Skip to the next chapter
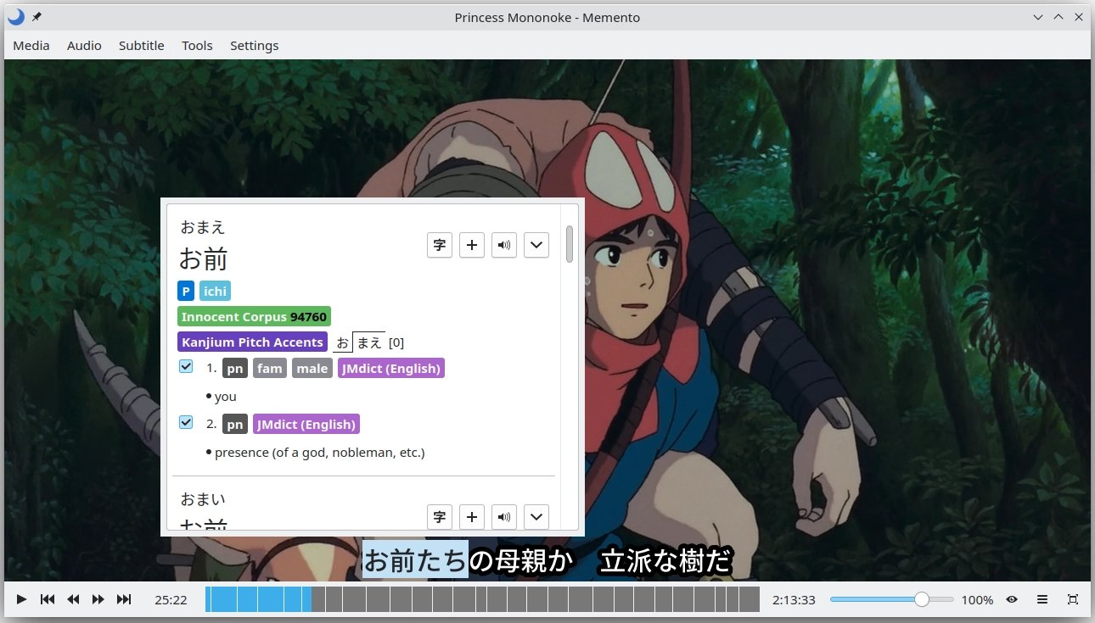The image size is (1095, 623). pyautogui.click(x=124, y=599)
